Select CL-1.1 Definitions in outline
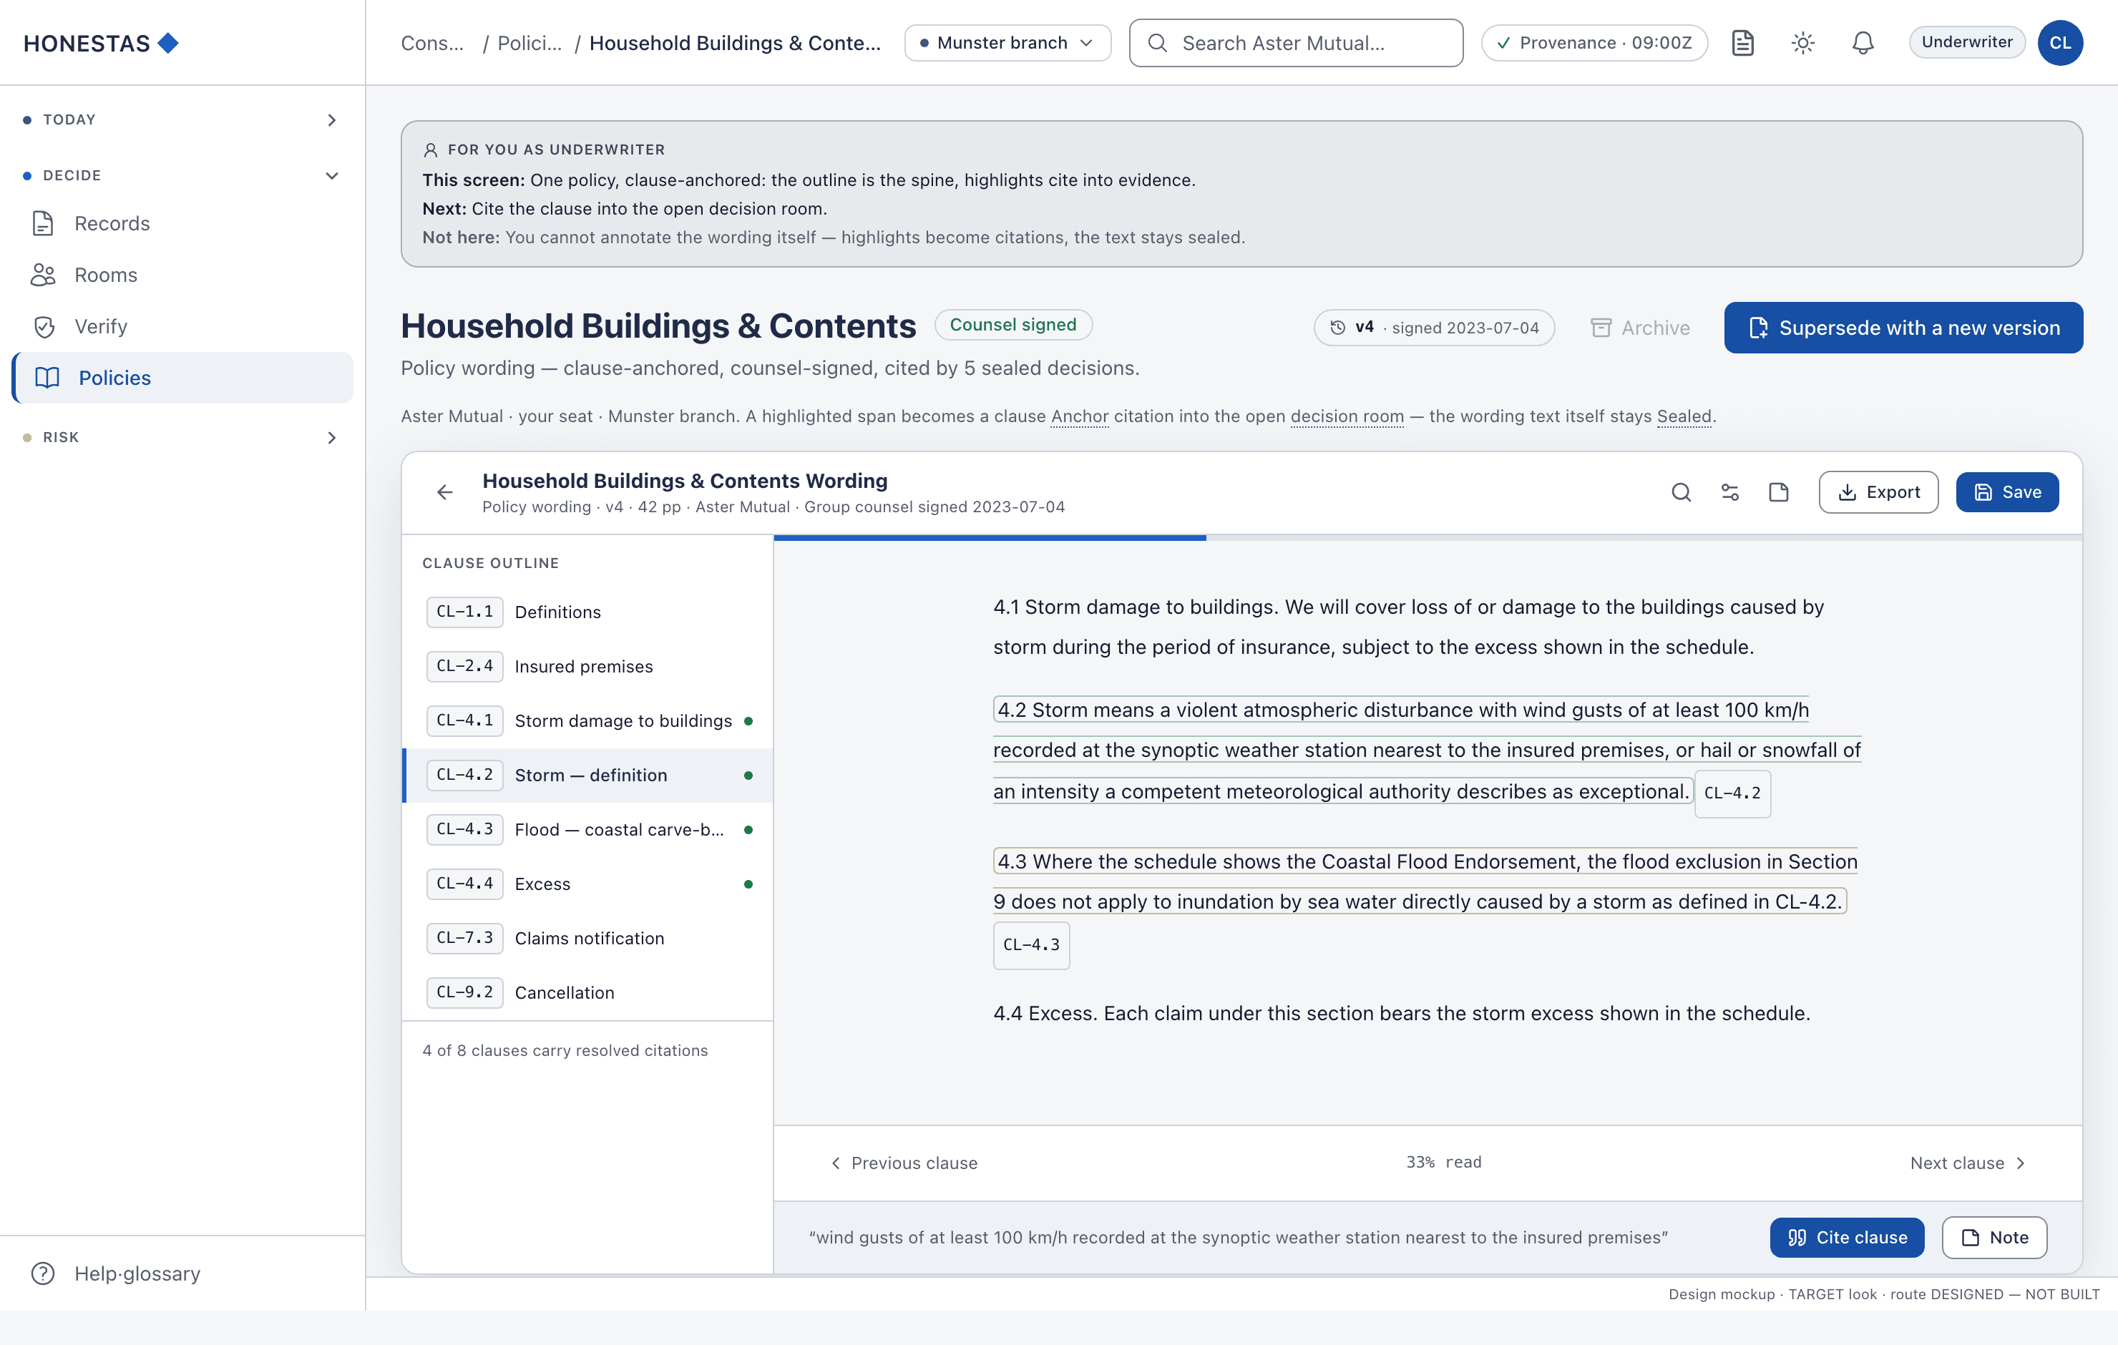 point(587,612)
